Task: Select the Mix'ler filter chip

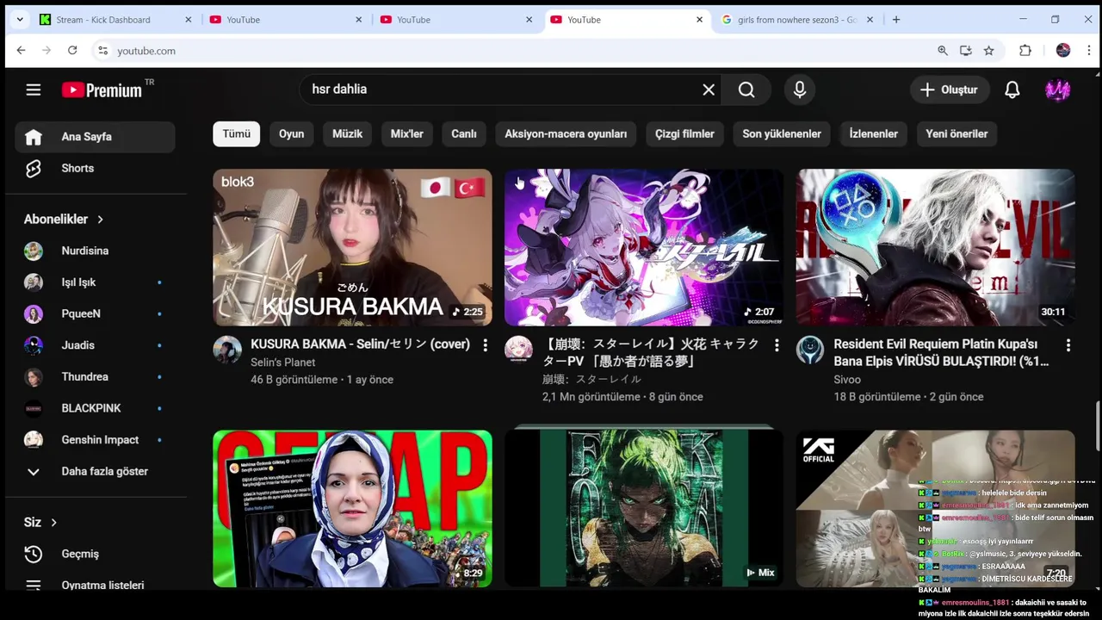Action: 407,133
